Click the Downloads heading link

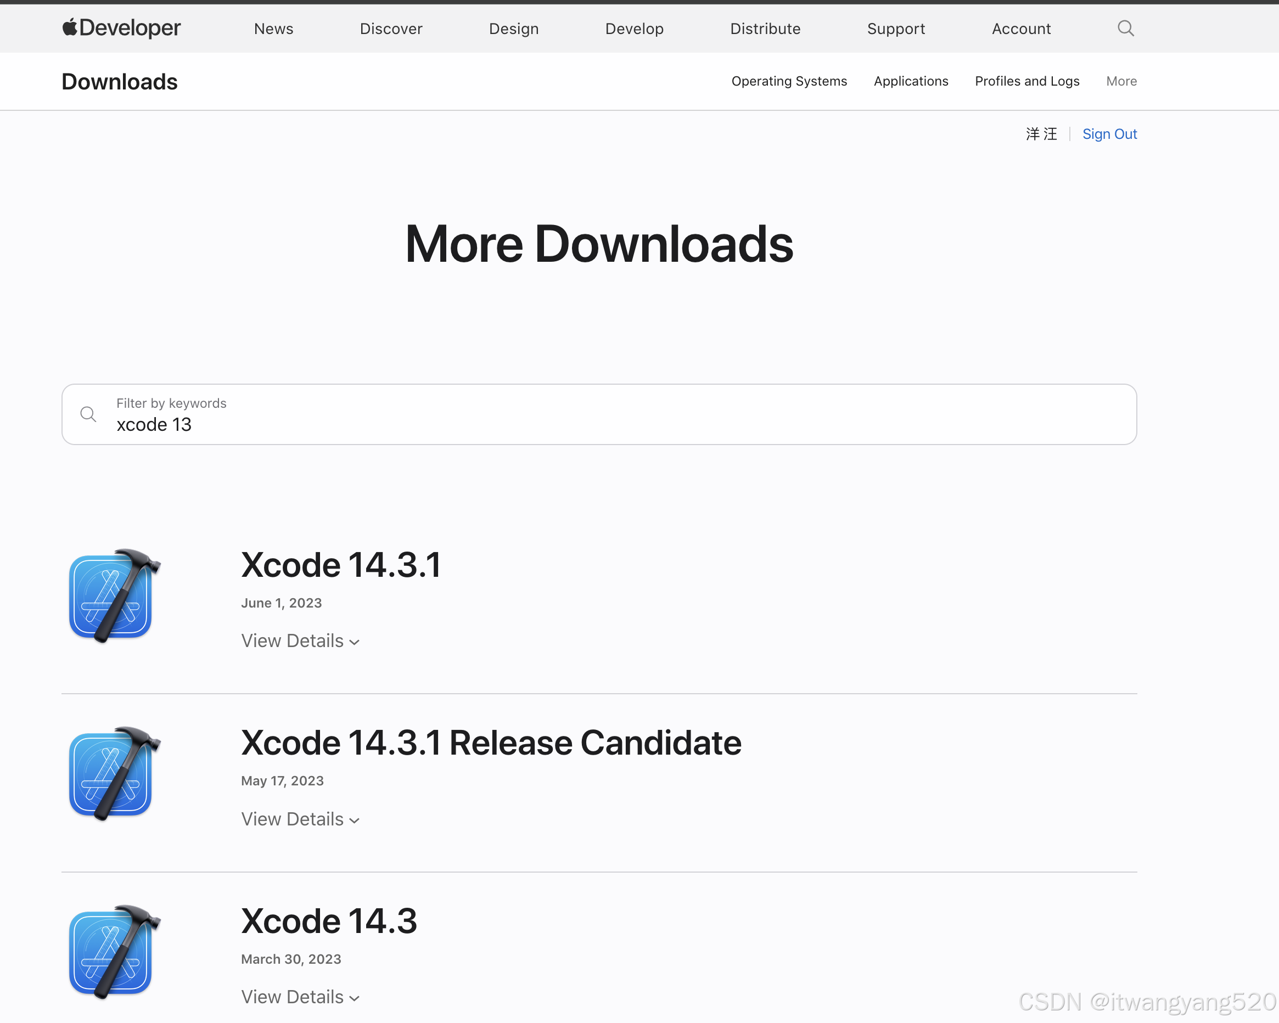click(x=120, y=82)
